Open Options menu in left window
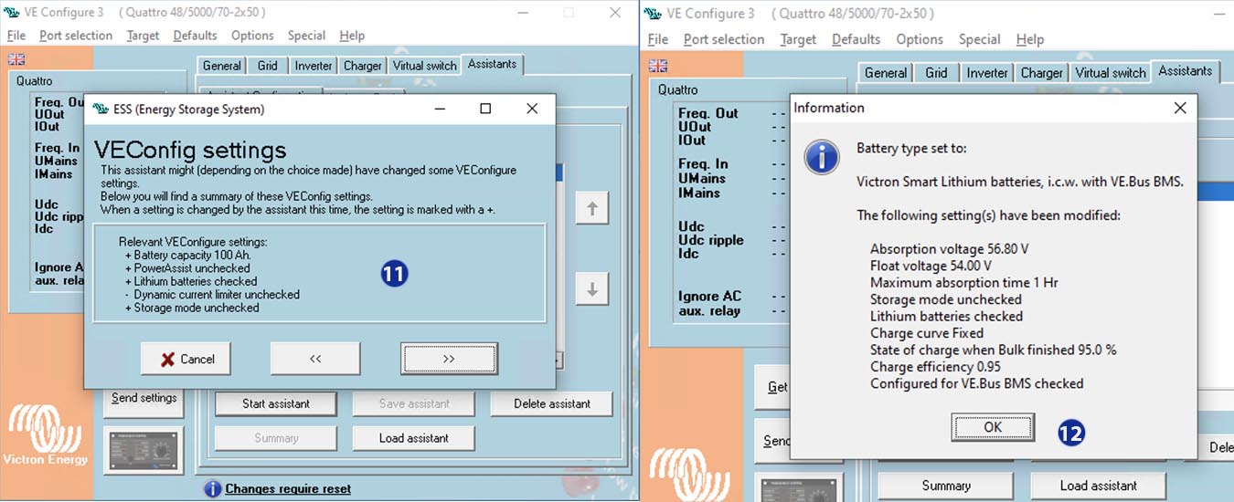The height and width of the screenshot is (502, 1234). click(252, 36)
